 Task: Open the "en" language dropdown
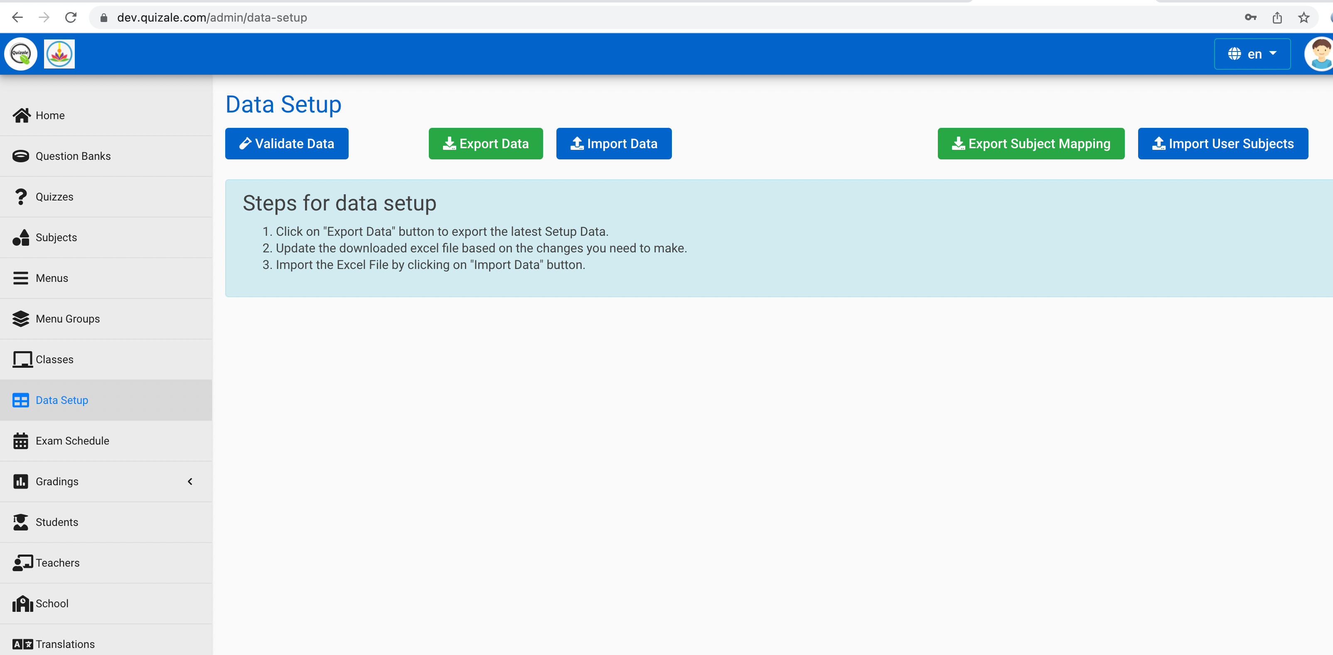pos(1252,54)
